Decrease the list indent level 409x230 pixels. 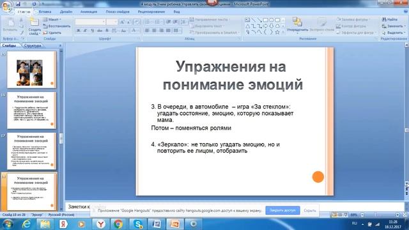(x=169, y=22)
